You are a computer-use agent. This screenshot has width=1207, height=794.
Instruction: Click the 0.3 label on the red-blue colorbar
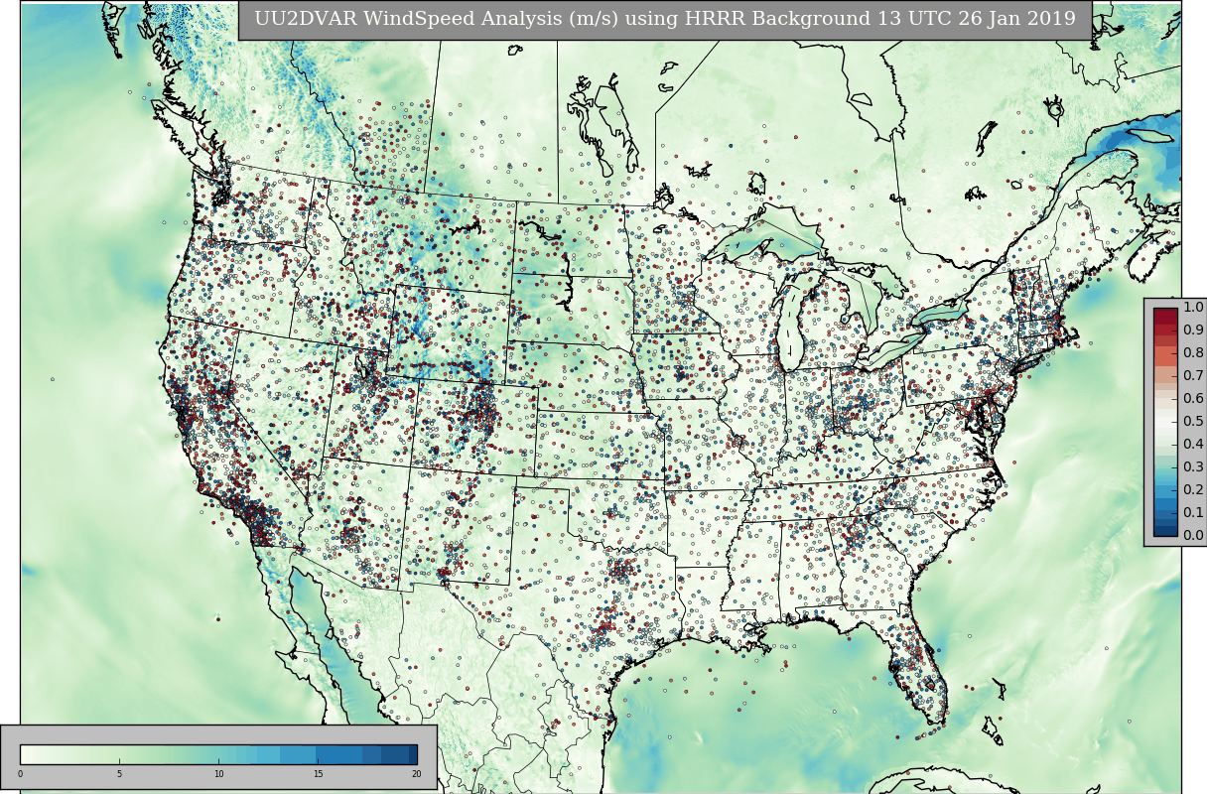pos(1193,467)
